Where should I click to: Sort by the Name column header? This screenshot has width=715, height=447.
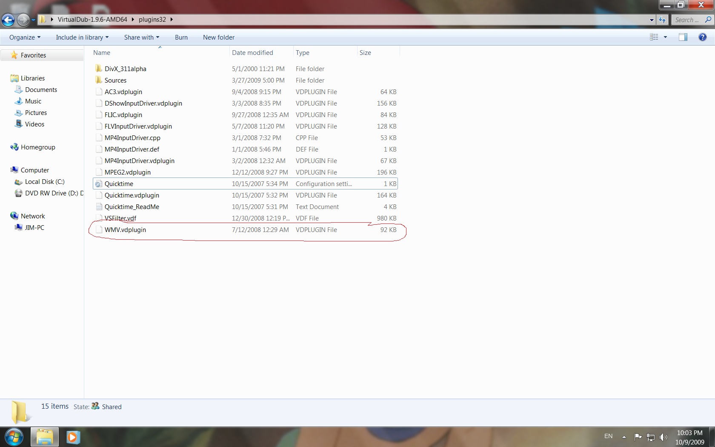click(160, 53)
